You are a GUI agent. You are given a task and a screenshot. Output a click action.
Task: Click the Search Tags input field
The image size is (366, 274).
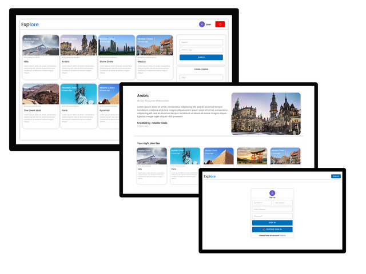click(x=201, y=50)
